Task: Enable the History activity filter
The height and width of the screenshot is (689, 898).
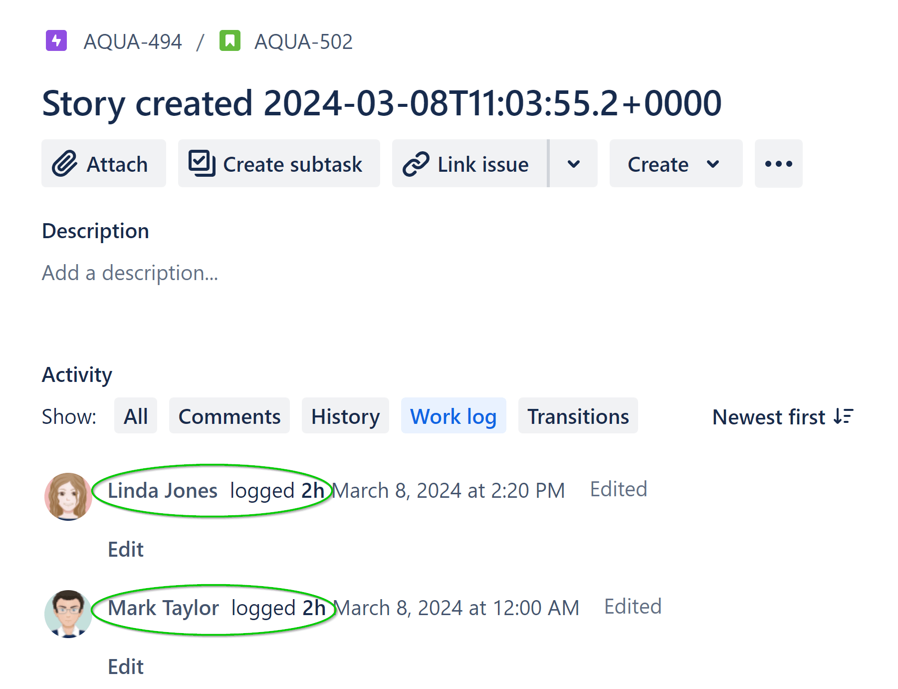Action: pyautogui.click(x=345, y=416)
